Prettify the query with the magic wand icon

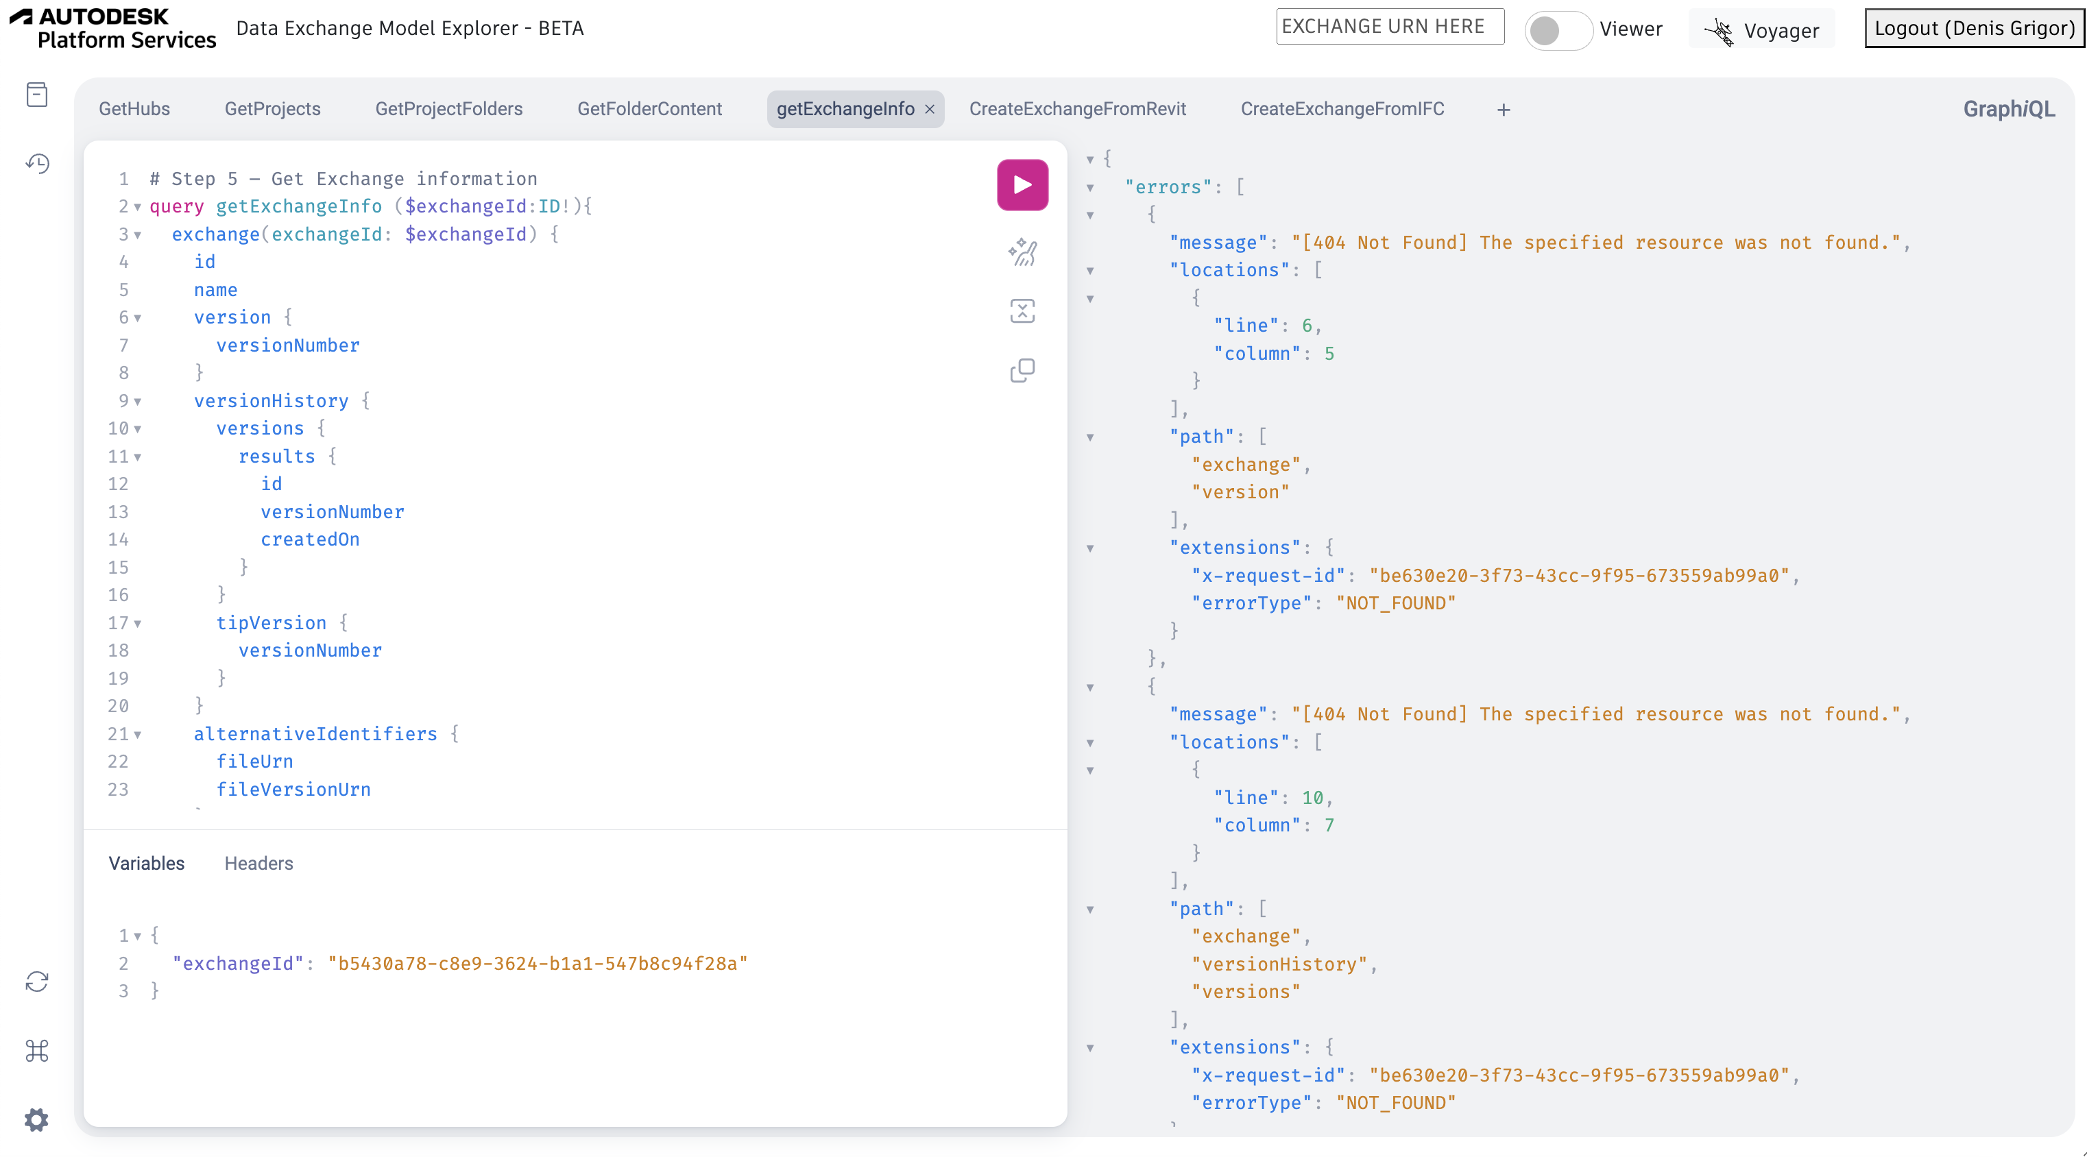pyautogui.click(x=1022, y=252)
